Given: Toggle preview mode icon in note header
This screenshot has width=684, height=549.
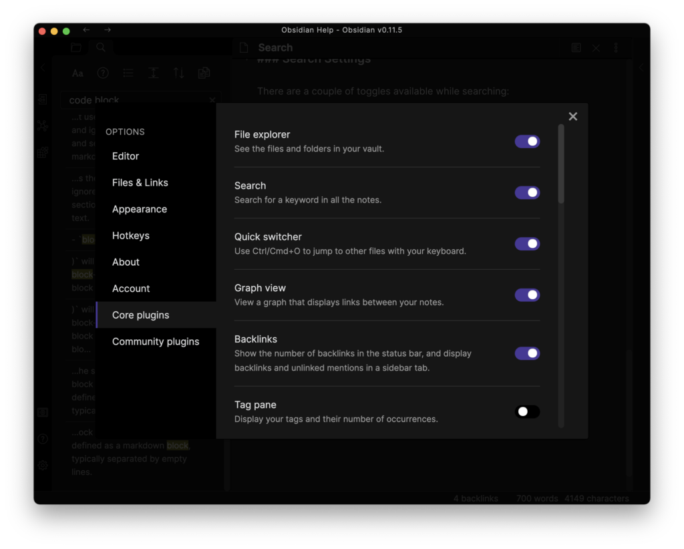Looking at the screenshot, I should (576, 48).
